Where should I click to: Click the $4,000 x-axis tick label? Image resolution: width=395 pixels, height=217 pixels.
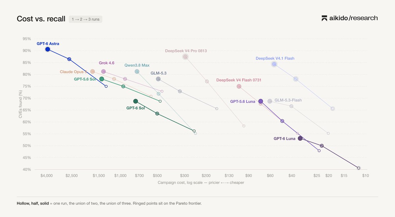46,176
